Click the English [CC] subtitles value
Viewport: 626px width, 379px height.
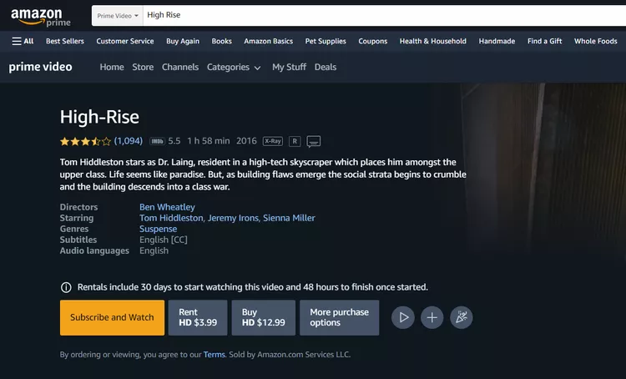click(164, 240)
